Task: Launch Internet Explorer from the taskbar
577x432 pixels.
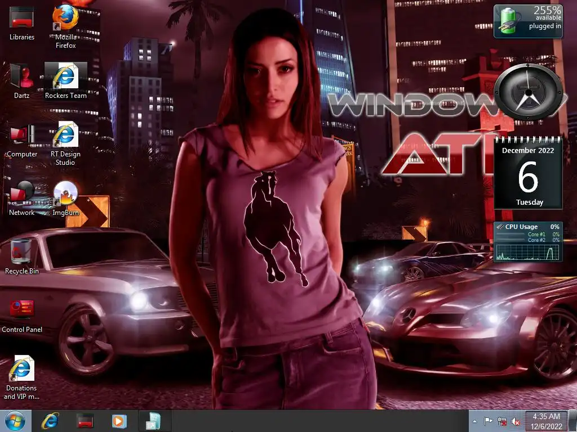Action: click(x=50, y=421)
